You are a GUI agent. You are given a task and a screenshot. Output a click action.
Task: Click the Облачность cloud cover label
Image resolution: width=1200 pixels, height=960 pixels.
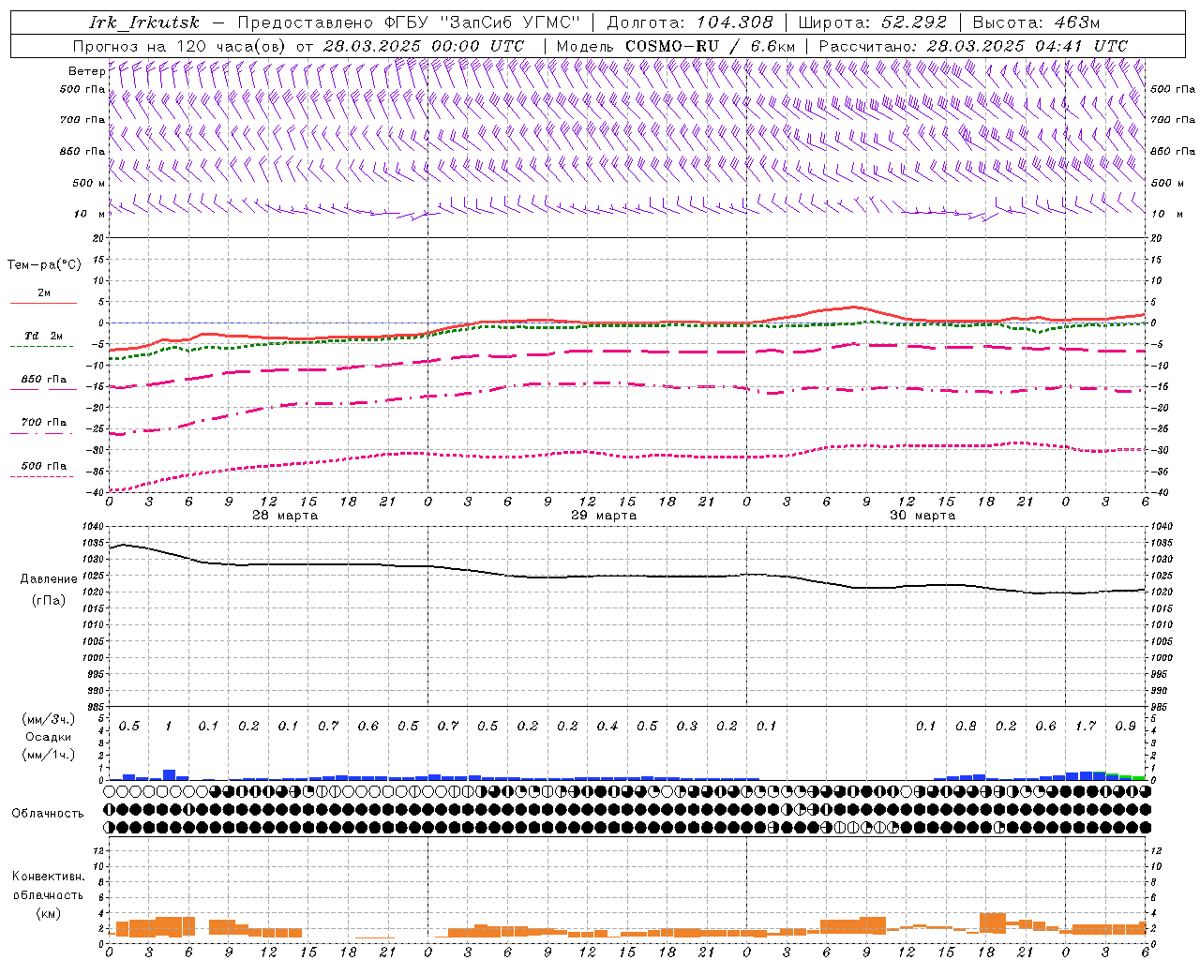(x=47, y=813)
